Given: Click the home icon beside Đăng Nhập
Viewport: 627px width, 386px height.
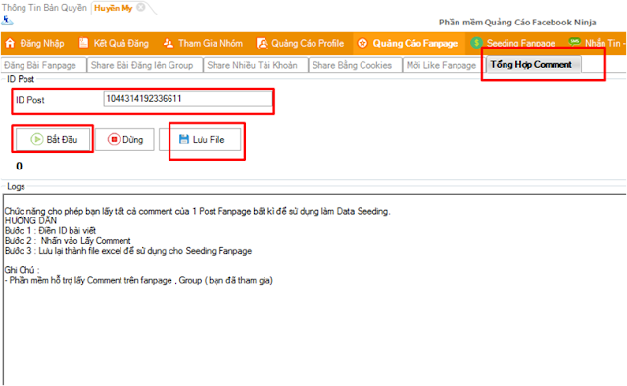Looking at the screenshot, I should tap(10, 43).
